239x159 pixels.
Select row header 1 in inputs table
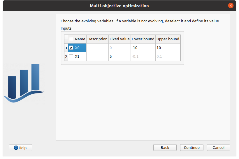[66, 48]
